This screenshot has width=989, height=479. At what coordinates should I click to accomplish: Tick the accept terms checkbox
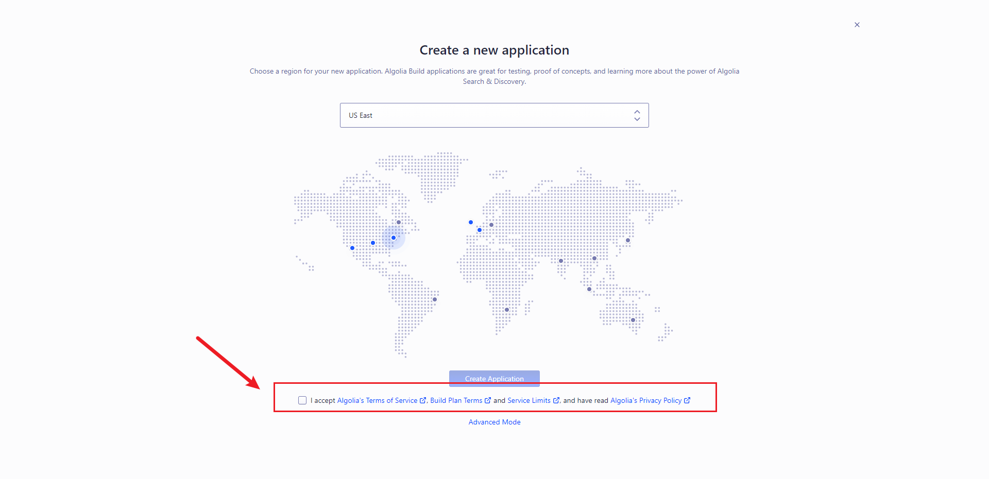pyautogui.click(x=302, y=400)
